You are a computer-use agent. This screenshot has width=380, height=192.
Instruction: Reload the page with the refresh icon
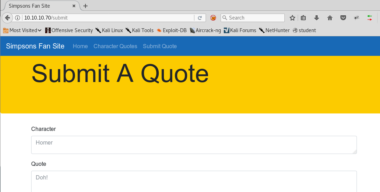click(x=200, y=18)
